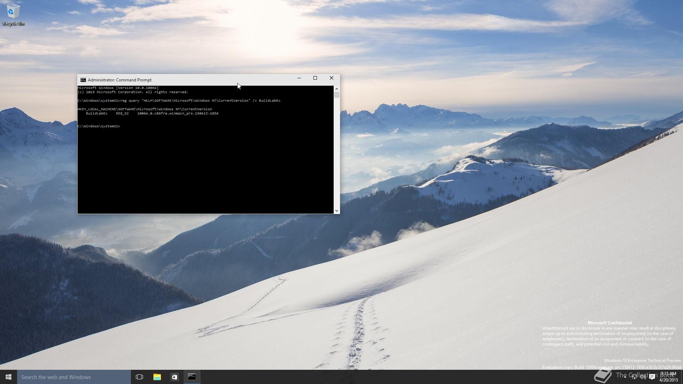Click the Command Prompt taskbar button

click(192, 377)
